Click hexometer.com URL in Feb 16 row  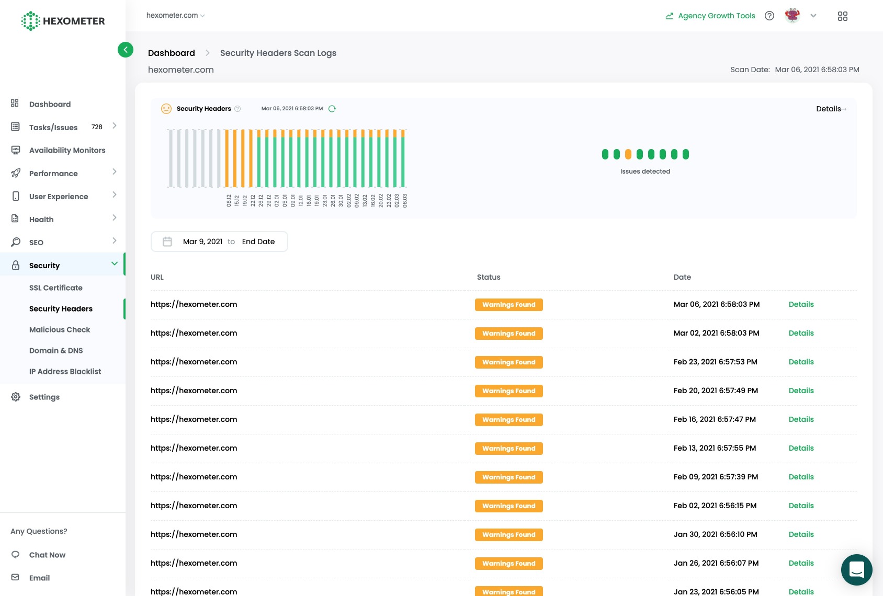[x=194, y=419]
